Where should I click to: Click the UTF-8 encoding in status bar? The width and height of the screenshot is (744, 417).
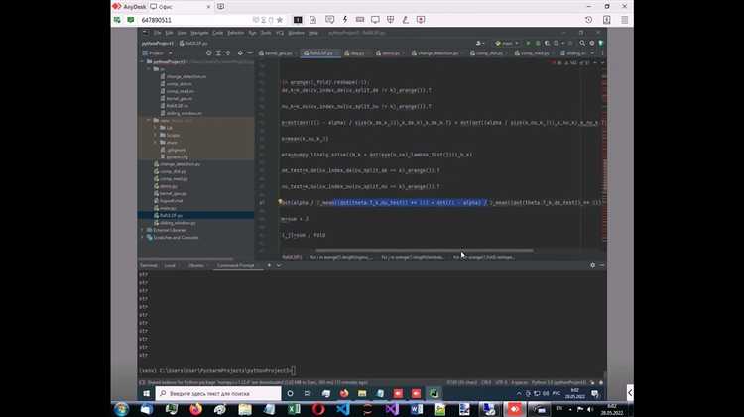coord(501,383)
